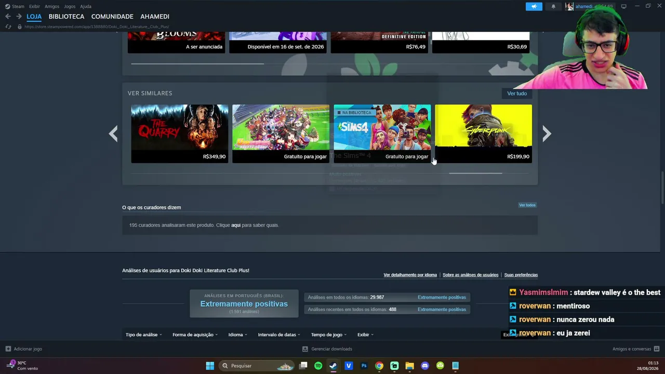Viewport: 665px width, 374px height.
Task: Open the Jogos menu
Action: click(x=70, y=6)
